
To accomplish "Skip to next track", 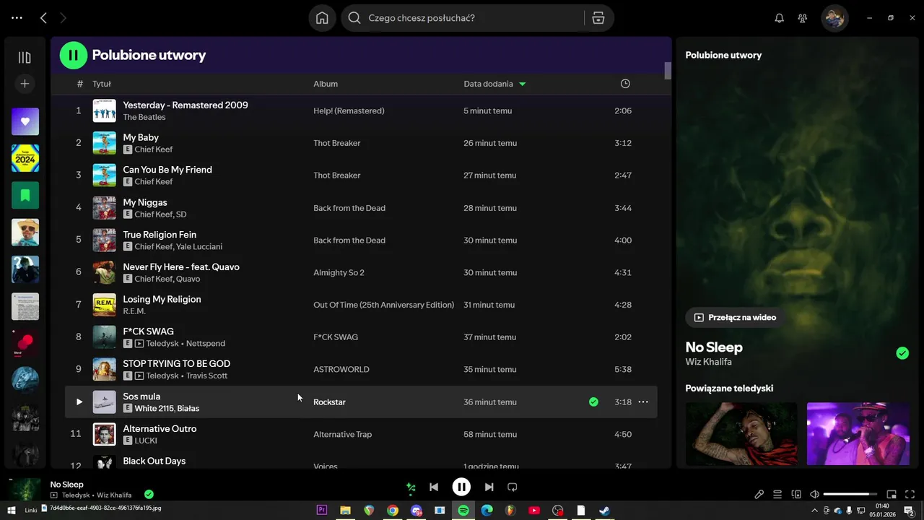I will 489,487.
